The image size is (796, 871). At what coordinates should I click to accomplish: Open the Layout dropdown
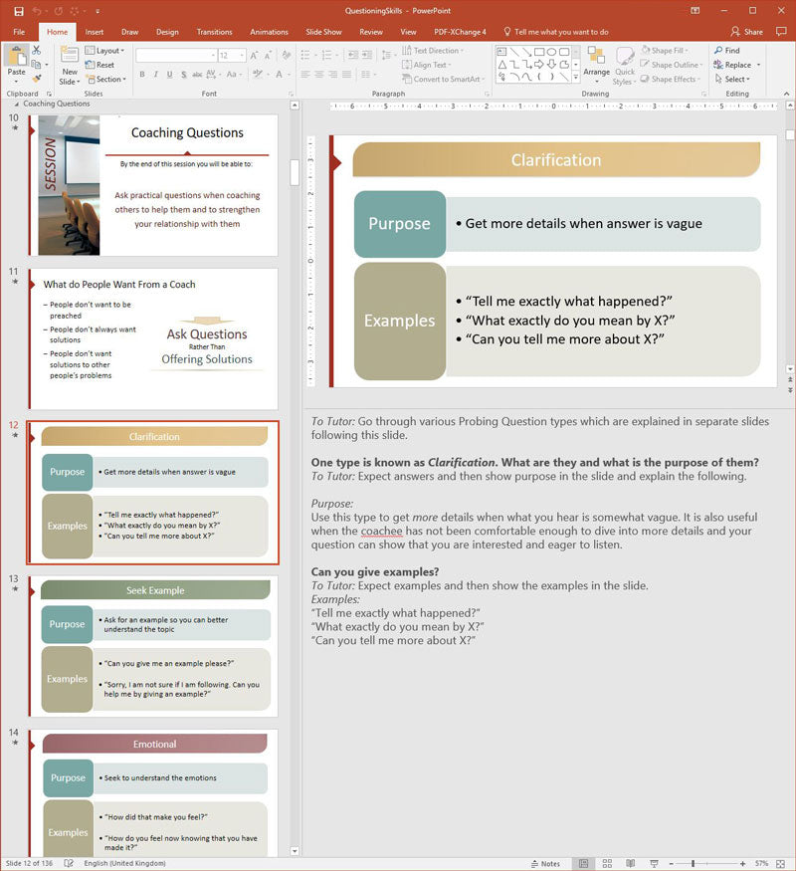coord(104,51)
